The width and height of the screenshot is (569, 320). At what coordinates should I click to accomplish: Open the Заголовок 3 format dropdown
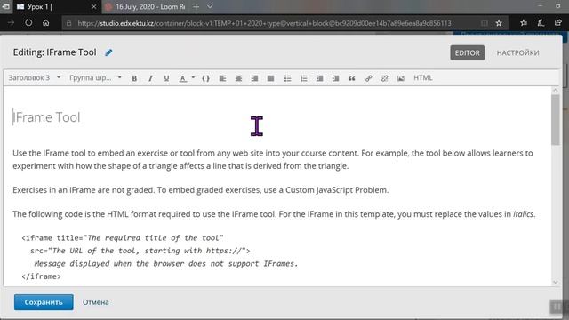[x=34, y=77]
